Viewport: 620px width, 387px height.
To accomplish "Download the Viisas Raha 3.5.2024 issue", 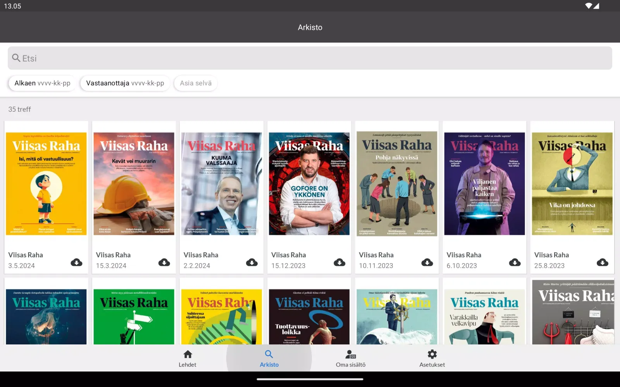I will click(x=76, y=262).
